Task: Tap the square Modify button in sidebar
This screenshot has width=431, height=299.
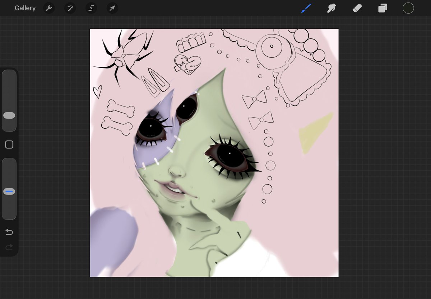Action: click(x=9, y=144)
